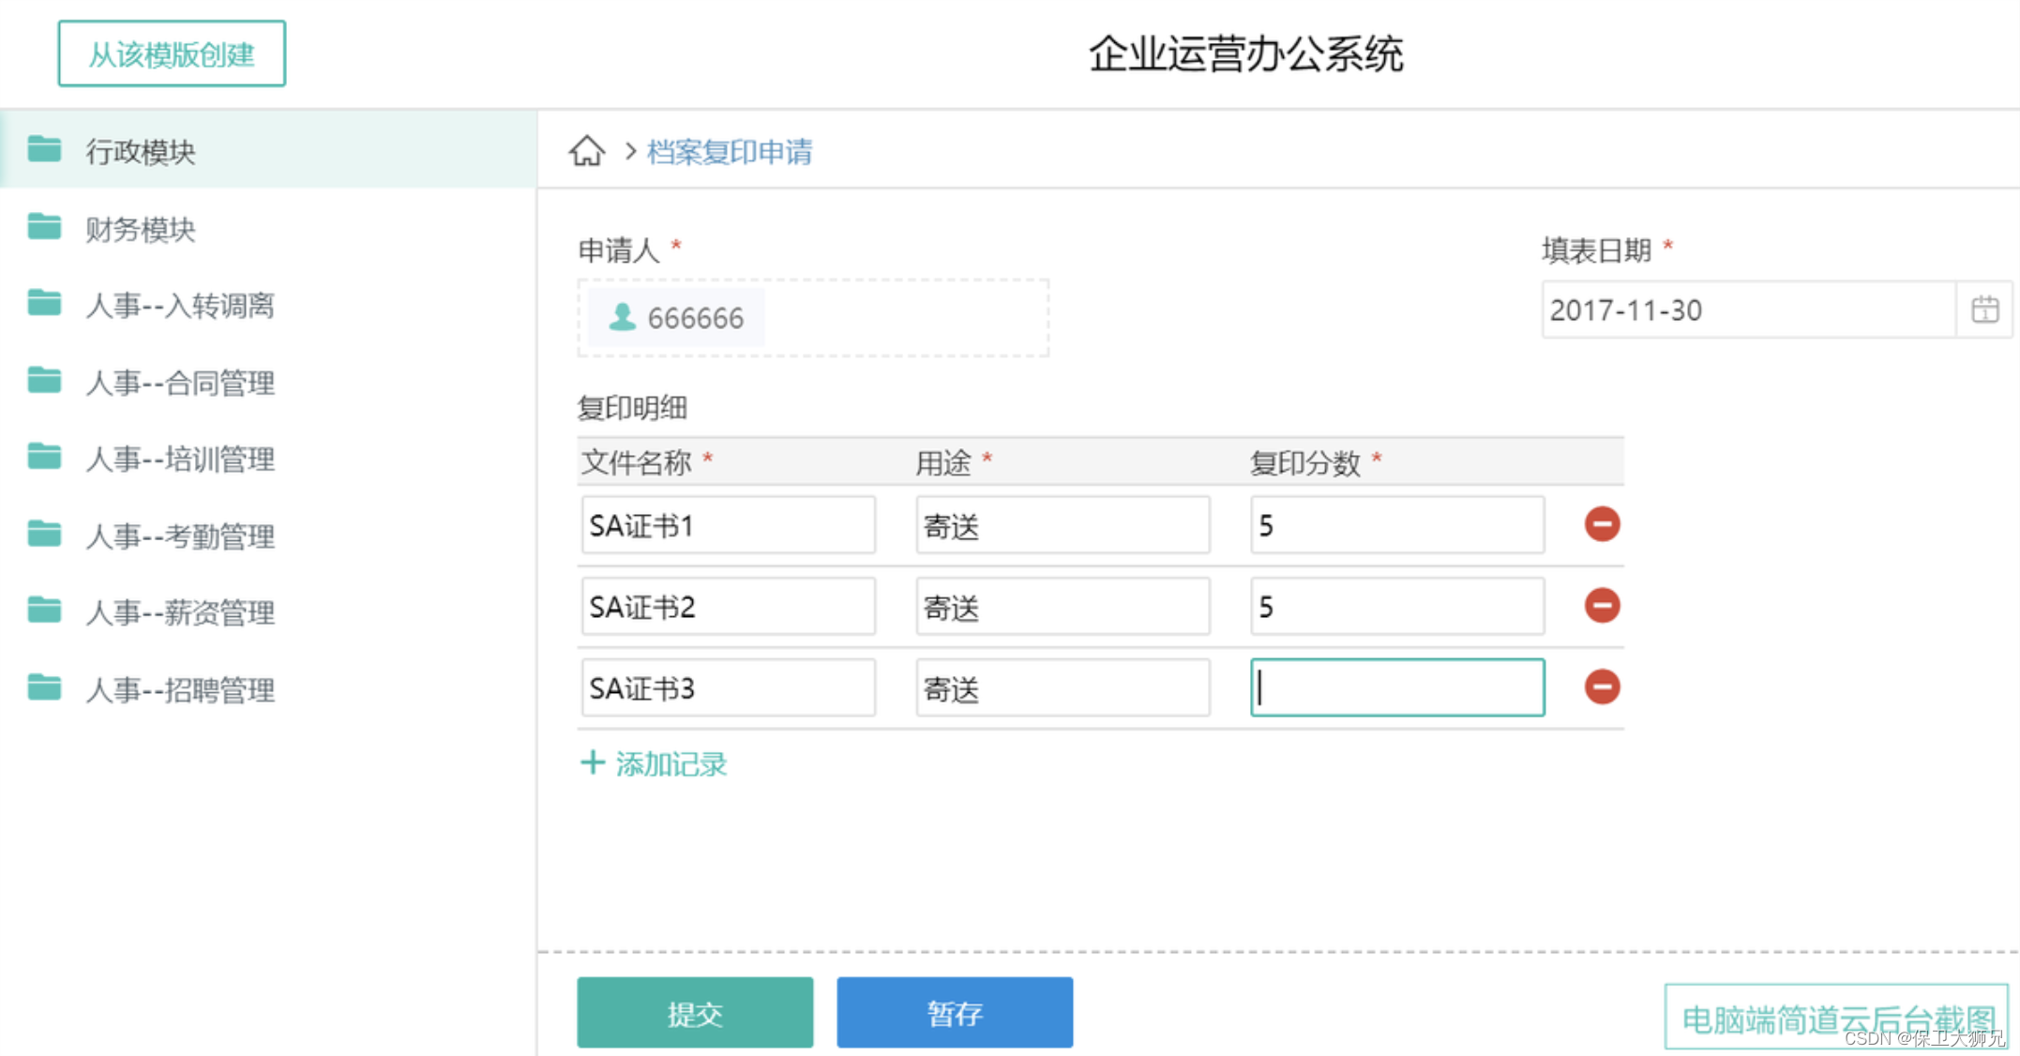Click the 财务模块 folder icon

44,227
